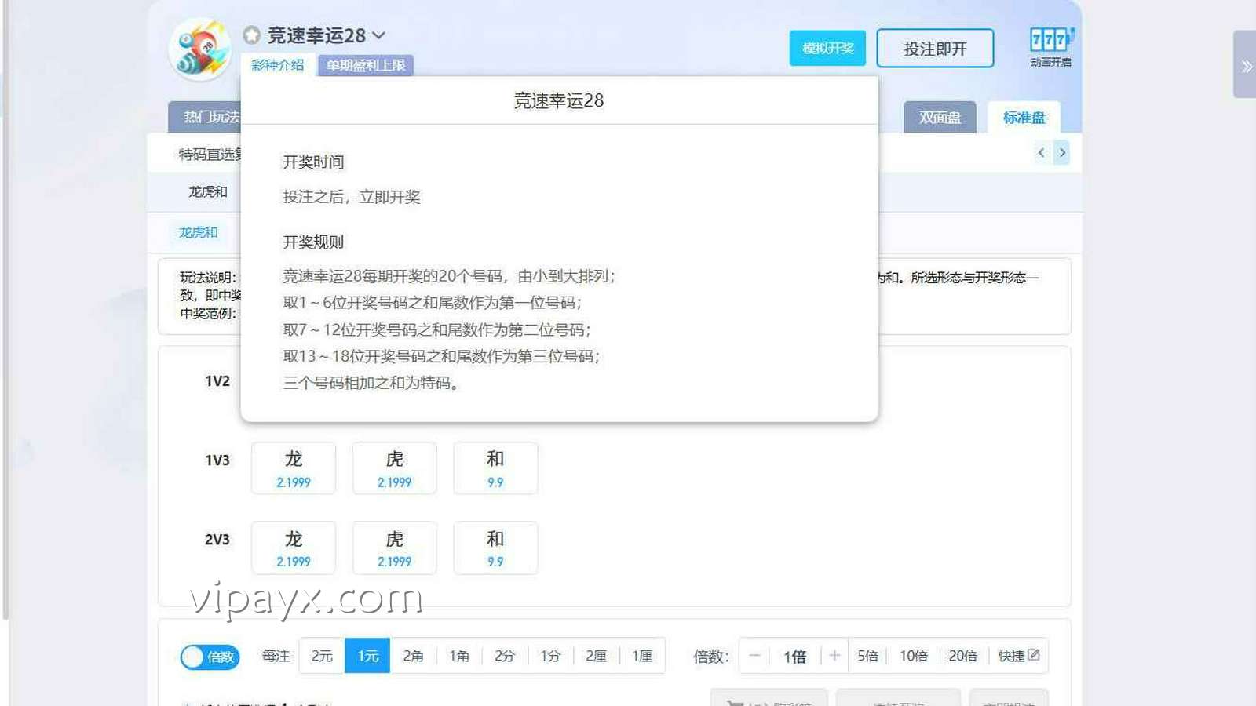The width and height of the screenshot is (1256, 706).
Task: Click the 1倍 multiplier input field
Action: pyautogui.click(x=794, y=656)
